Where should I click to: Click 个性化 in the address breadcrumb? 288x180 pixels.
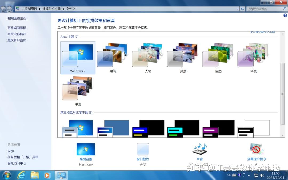71,9
